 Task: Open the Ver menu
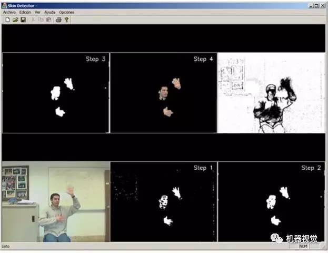(x=37, y=12)
